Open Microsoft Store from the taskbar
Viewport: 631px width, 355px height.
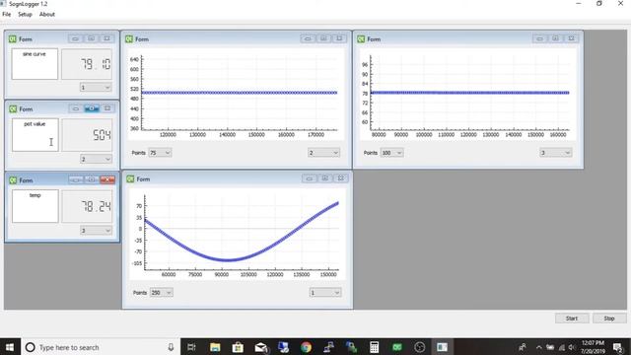coord(238,347)
